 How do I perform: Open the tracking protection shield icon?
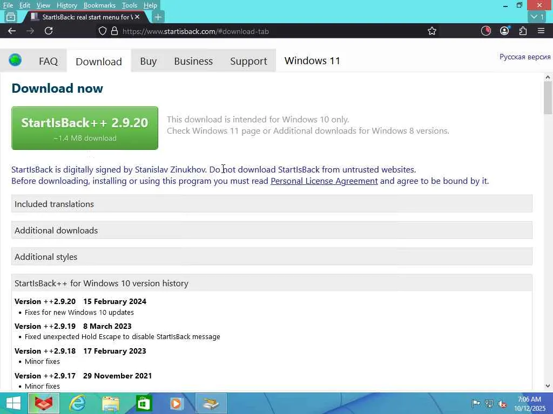click(x=102, y=31)
